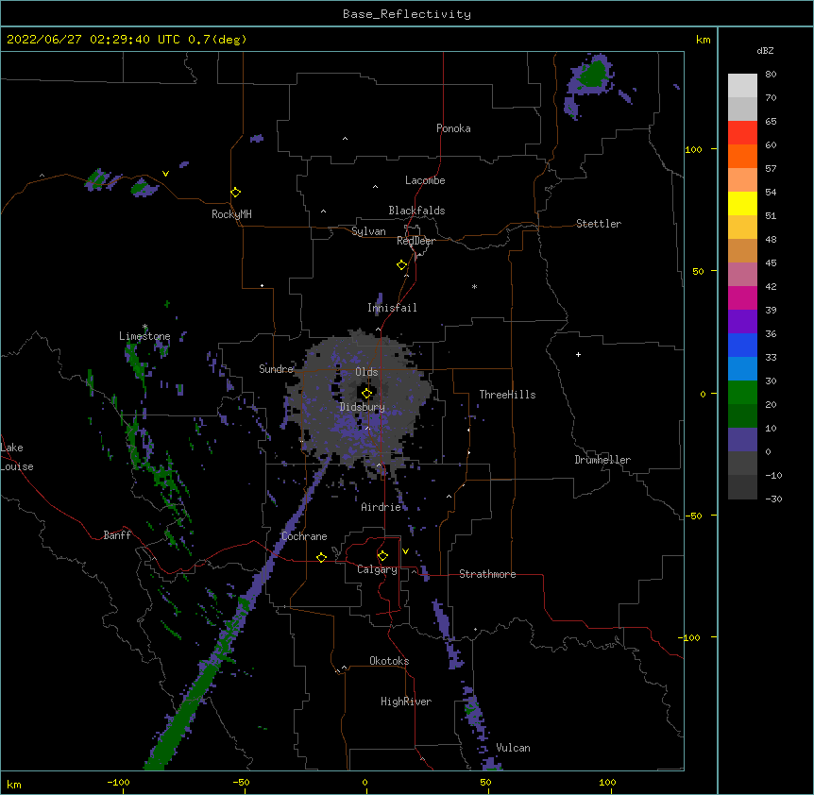
Task: Click the green echo cell in the northeast corner
Action: pyautogui.click(x=592, y=74)
